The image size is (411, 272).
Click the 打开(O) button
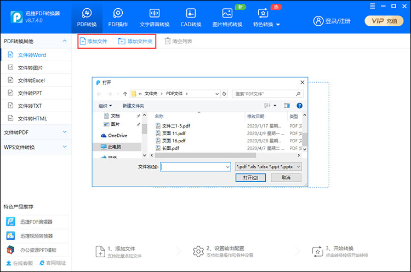point(250,177)
